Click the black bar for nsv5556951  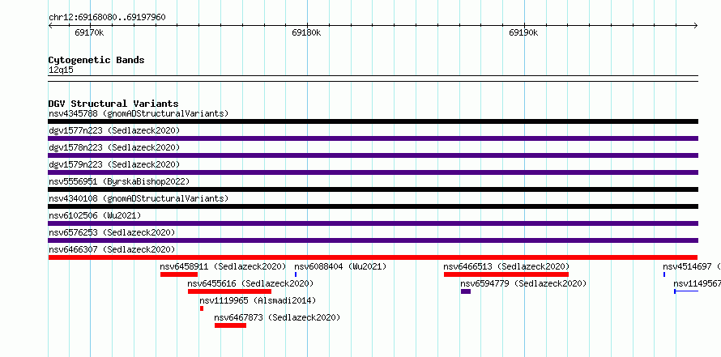(x=373, y=189)
